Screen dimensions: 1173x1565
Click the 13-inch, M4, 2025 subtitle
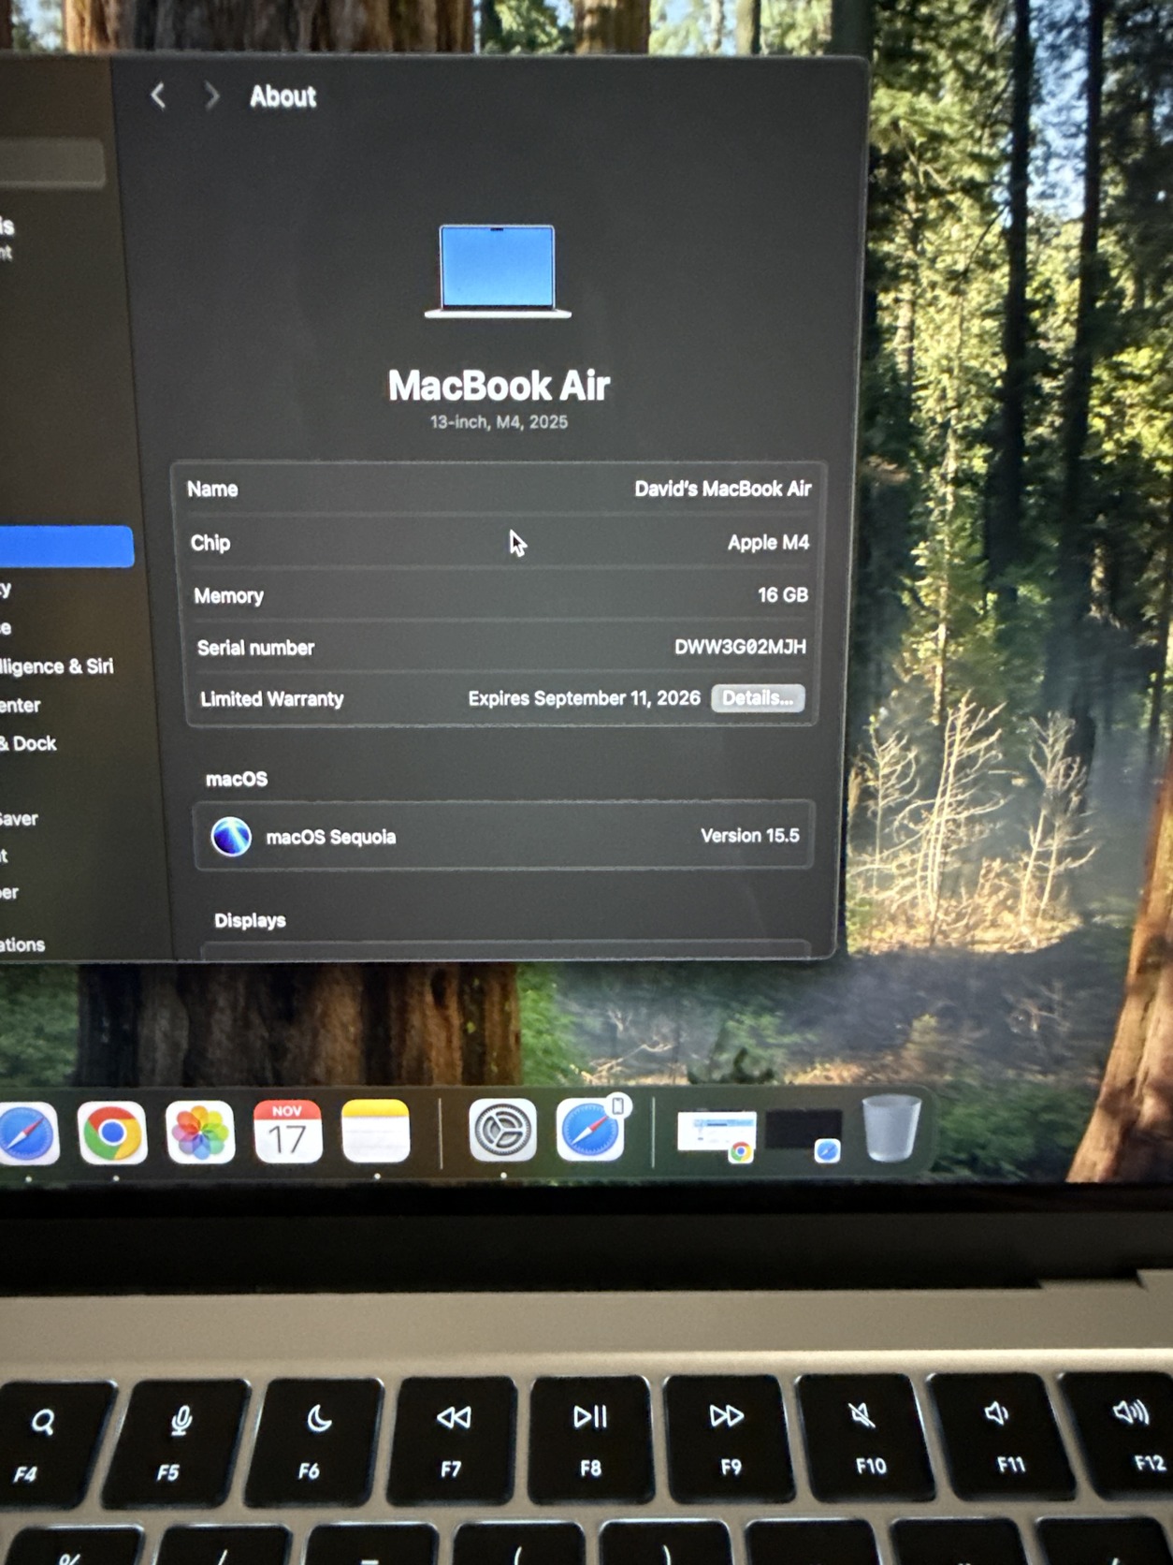pos(499,422)
